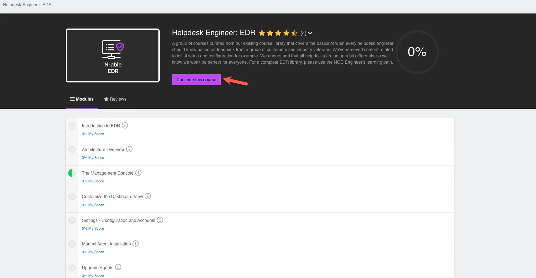536x278 pixels.
Task: Show info for Manual Agent Installation
Action: point(136,244)
